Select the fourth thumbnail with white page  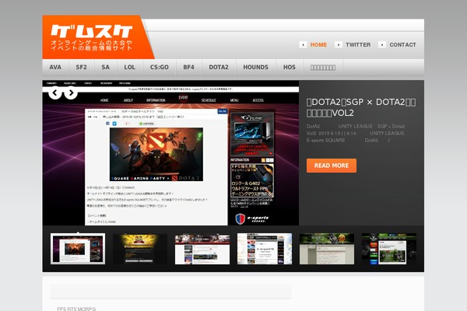(x=265, y=249)
